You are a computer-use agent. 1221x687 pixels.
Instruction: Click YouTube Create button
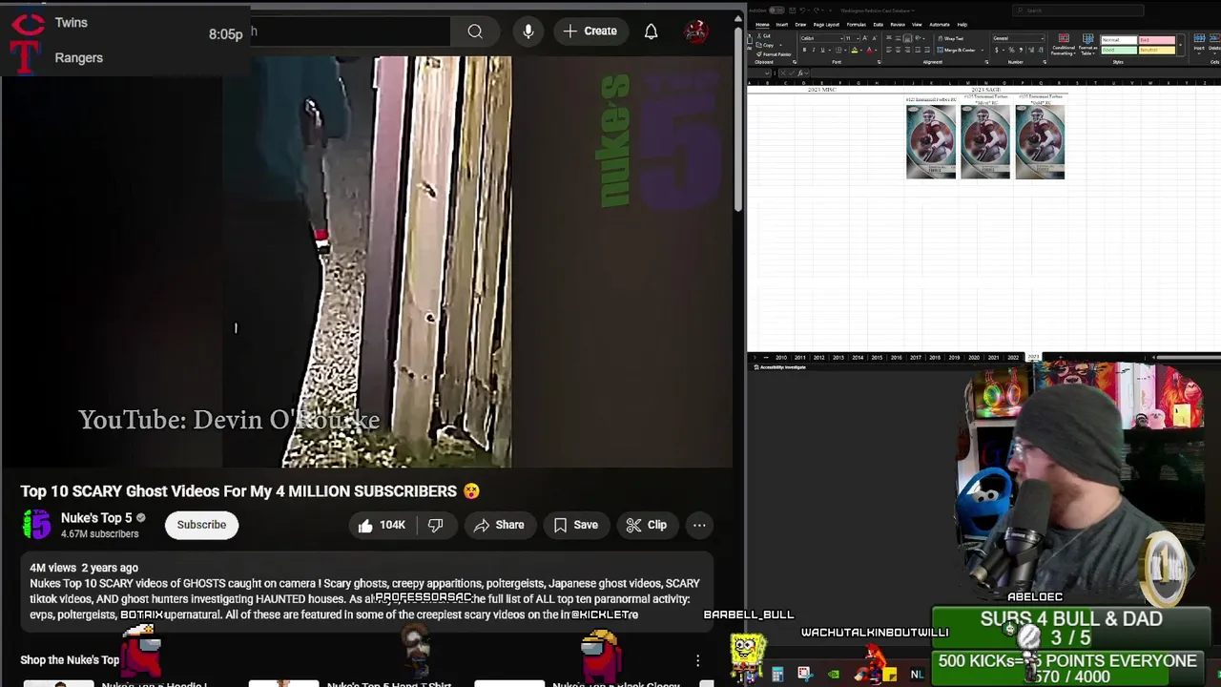point(590,31)
